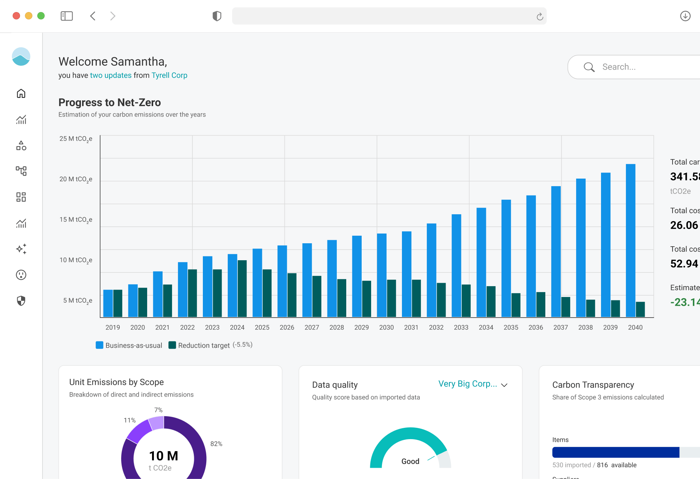Go forward with browser forward arrow

[x=113, y=16]
